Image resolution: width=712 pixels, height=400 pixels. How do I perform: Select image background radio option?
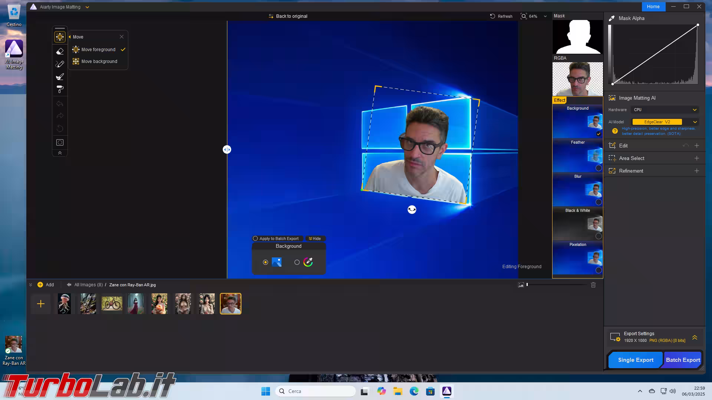click(266, 262)
